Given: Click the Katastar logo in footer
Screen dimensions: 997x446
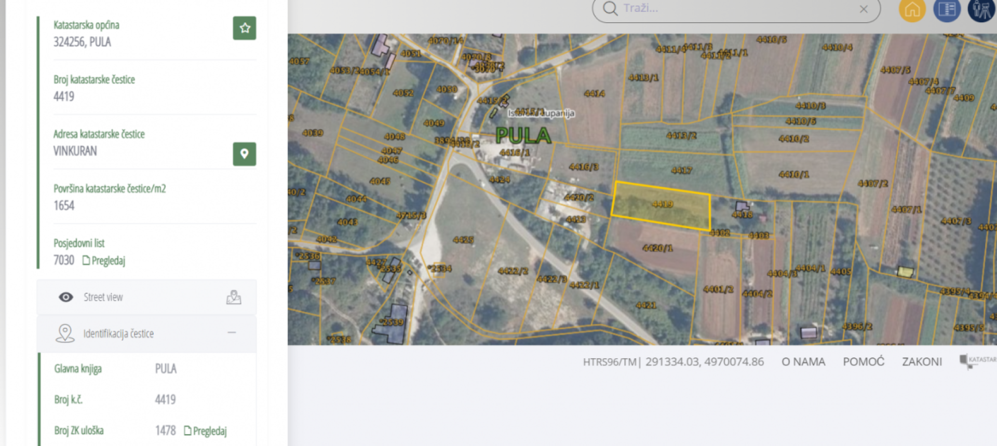Looking at the screenshot, I should click(978, 361).
